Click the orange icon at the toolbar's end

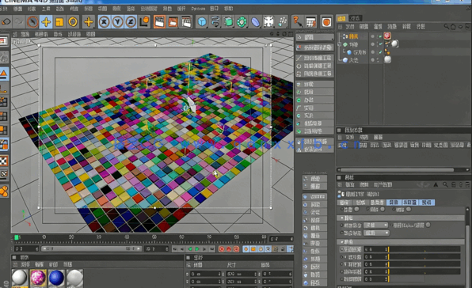point(326,22)
